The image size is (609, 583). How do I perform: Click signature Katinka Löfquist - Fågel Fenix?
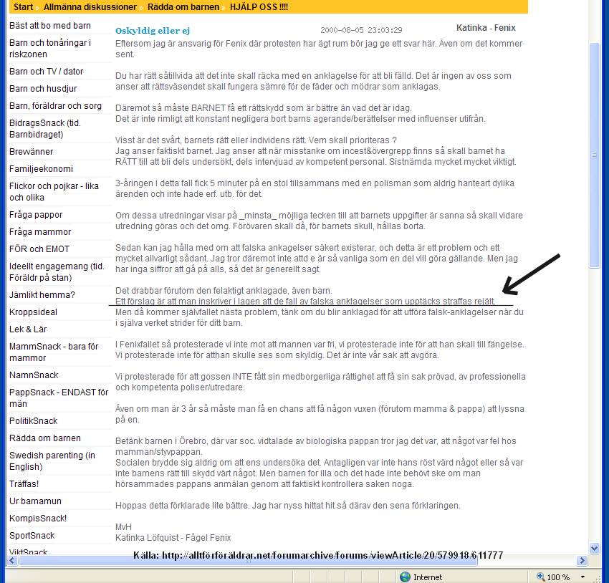pos(173,538)
